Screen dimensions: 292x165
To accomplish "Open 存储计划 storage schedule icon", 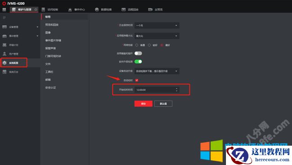I will [x=4, y=45].
